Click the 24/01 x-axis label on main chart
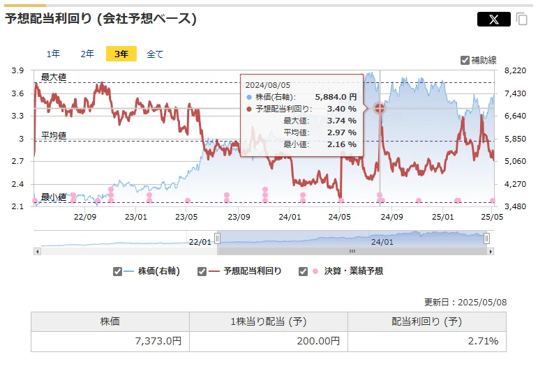 pyautogui.click(x=290, y=217)
